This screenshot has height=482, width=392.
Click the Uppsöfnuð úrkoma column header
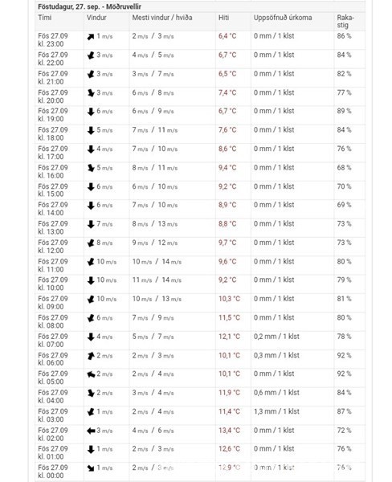click(283, 18)
